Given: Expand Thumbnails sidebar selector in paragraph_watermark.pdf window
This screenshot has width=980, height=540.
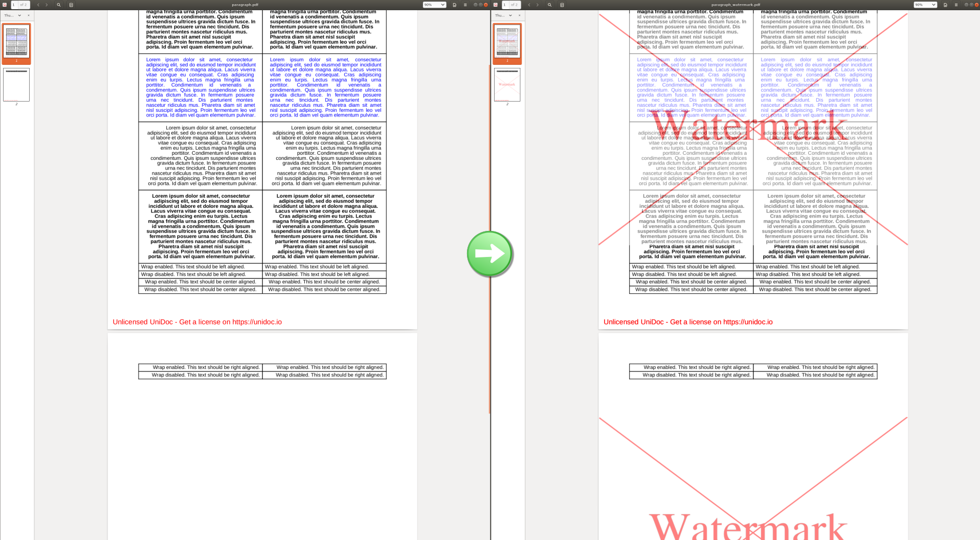Looking at the screenshot, I should [504, 15].
